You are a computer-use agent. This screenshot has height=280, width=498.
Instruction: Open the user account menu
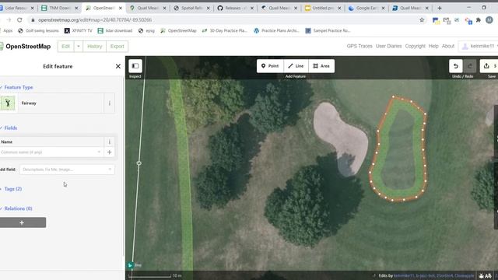(479, 47)
